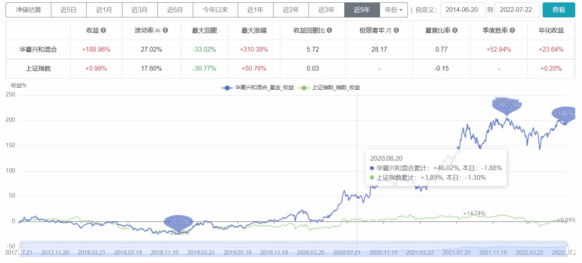Select the 近2年 range tab
The height and width of the screenshot is (263, 582).
(x=291, y=10)
